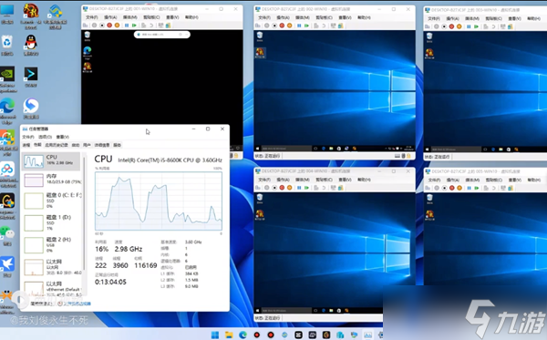Viewport: 547px width, 340px height.
Task: Click the Ctrl+Alt+Del icon in 002-WIN10 toolbar
Action: point(258,26)
